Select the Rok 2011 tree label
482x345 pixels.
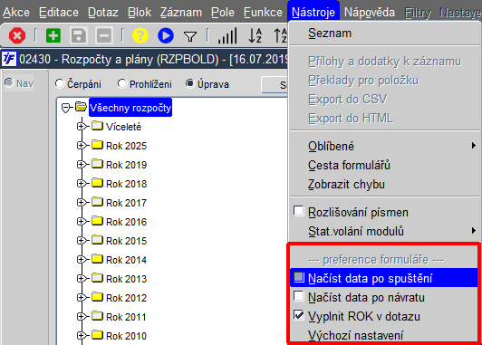[126, 317]
